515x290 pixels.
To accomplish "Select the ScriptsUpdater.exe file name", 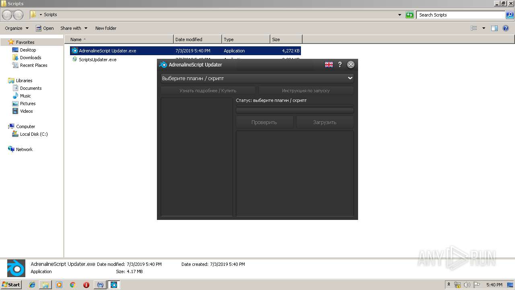I will (x=98, y=60).
